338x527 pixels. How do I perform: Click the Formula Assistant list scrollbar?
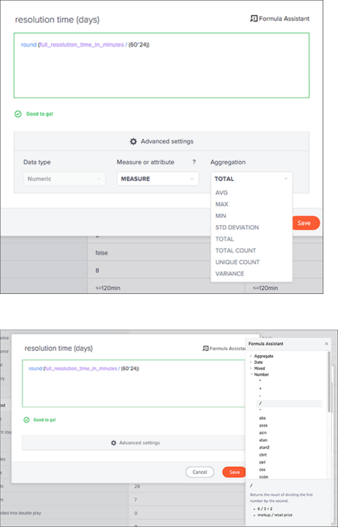(x=329, y=384)
